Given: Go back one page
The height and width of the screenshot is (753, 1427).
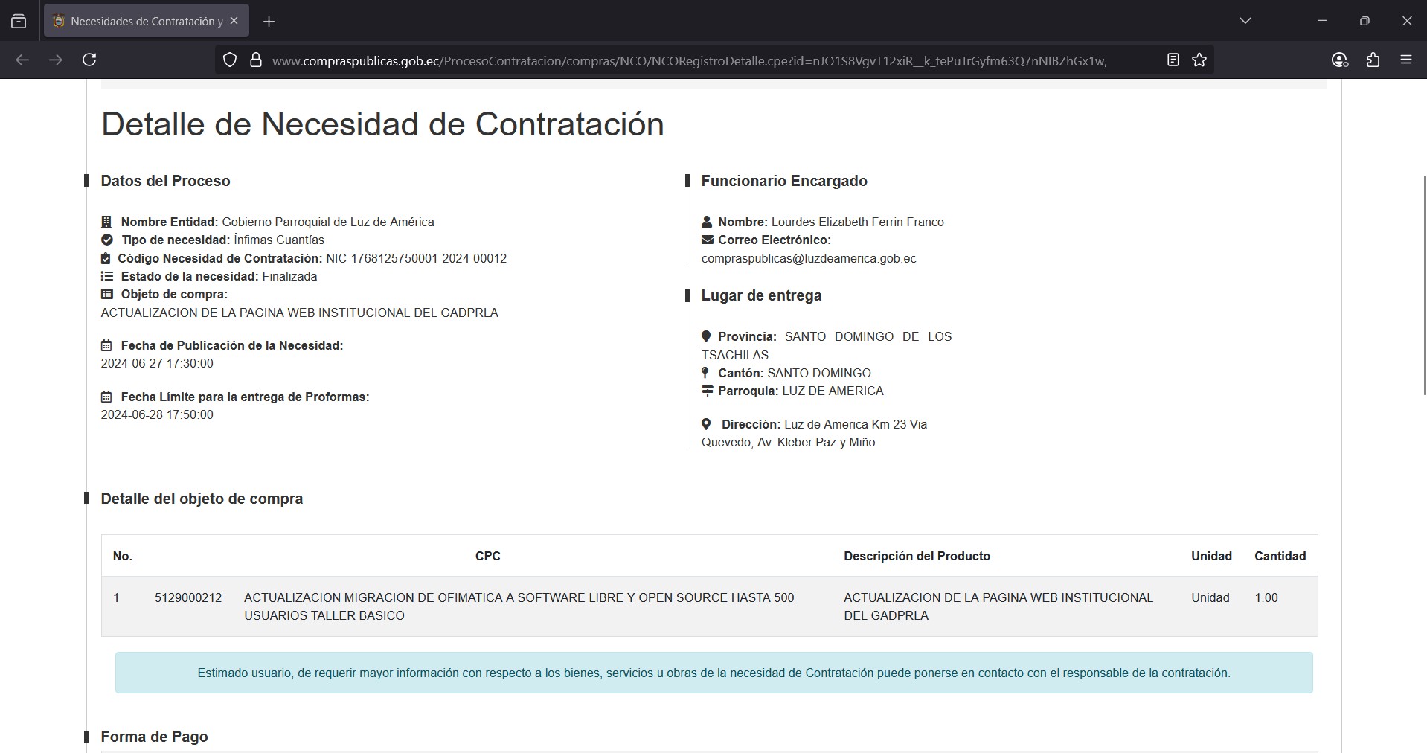Looking at the screenshot, I should click(x=22, y=60).
